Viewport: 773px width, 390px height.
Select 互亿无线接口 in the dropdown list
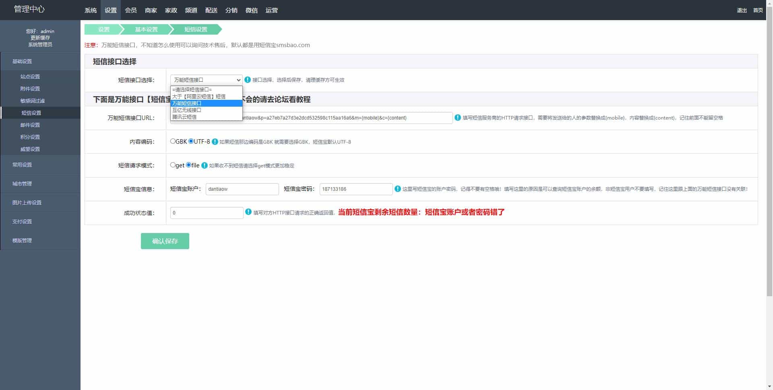tap(186, 110)
